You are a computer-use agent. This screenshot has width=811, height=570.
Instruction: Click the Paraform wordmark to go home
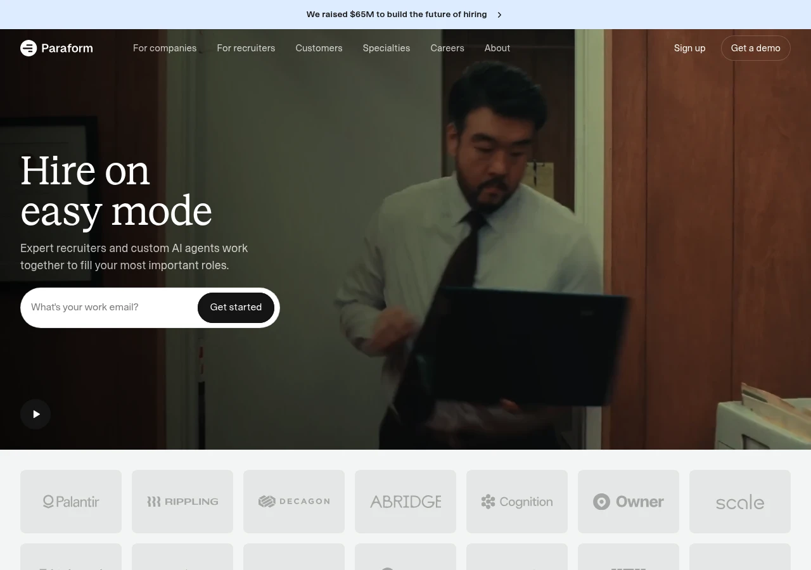pos(67,48)
